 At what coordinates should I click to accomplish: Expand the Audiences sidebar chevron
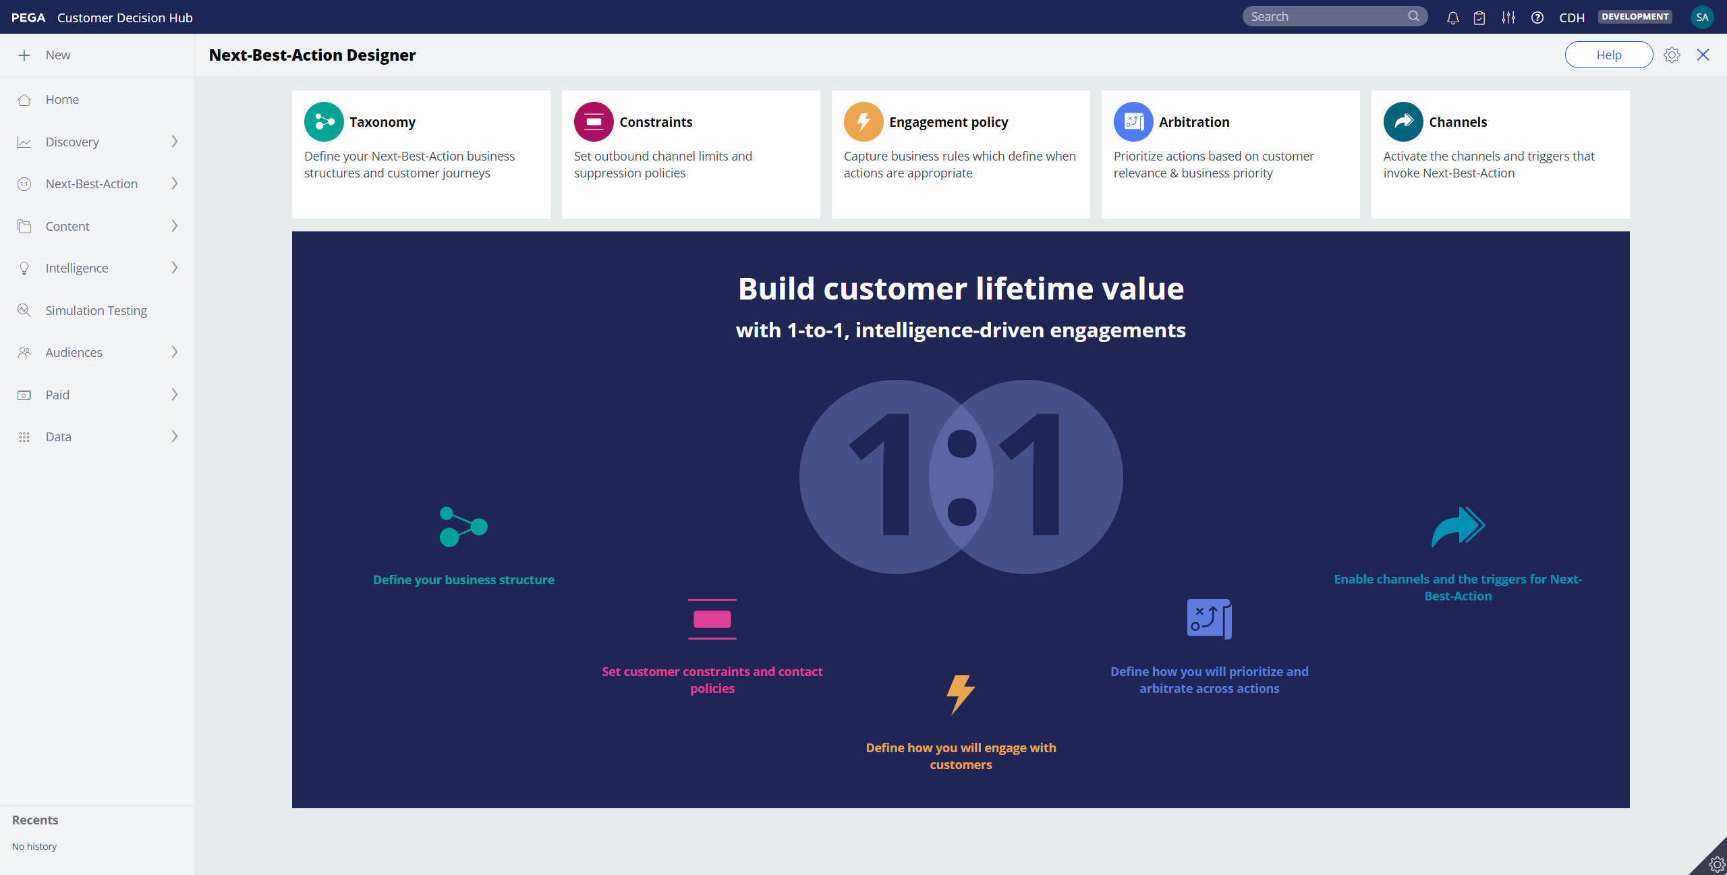coord(175,352)
